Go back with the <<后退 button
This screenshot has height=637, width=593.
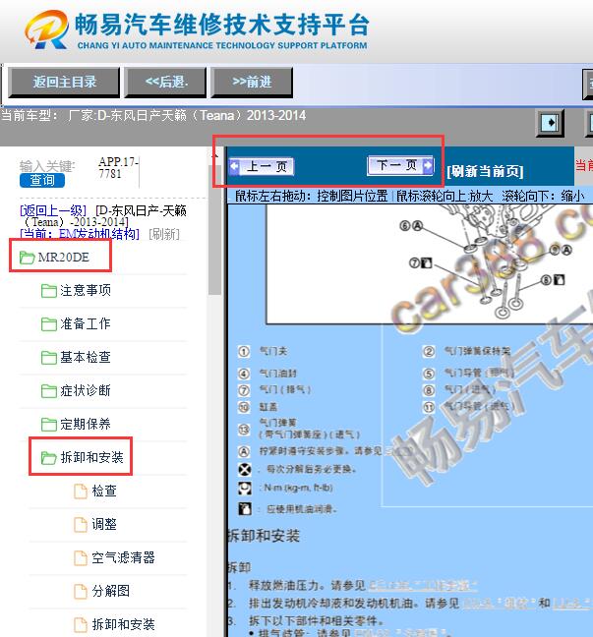[x=166, y=83]
